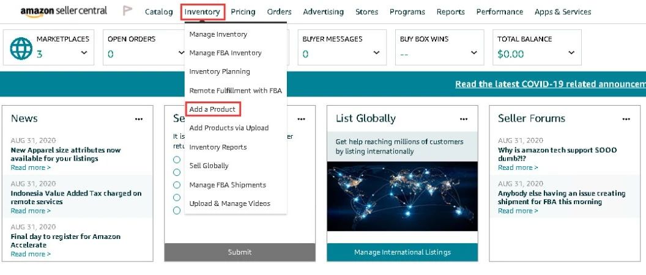Open the List Globally three-dot menu
Image resolution: width=646 pixels, height=275 pixels.
(464, 119)
